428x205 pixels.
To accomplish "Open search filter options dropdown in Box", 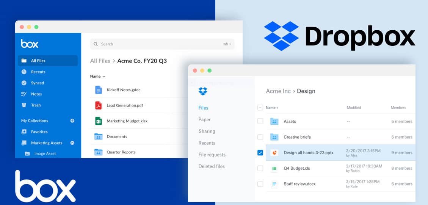I will pos(227,44).
